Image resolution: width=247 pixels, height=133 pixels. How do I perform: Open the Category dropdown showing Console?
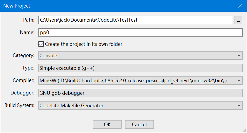click(x=140, y=55)
